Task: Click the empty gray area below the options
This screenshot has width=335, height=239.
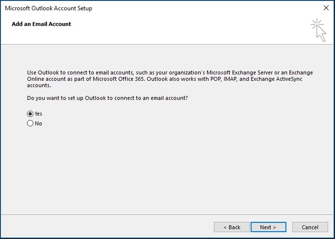Action: 167,171
